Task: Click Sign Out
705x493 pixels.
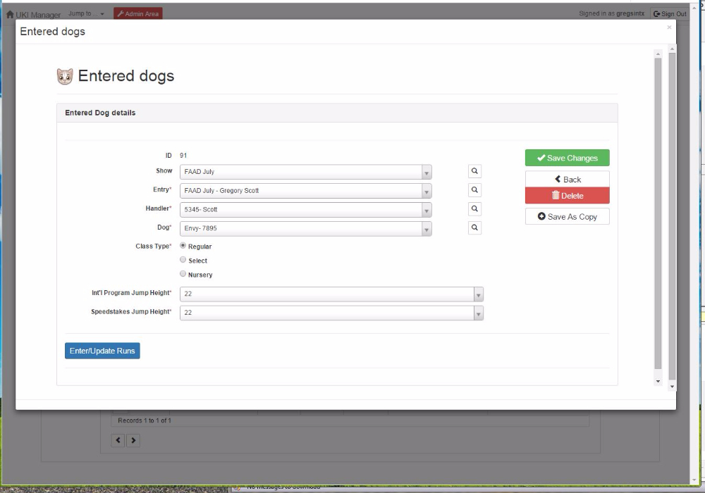Action: pos(670,14)
